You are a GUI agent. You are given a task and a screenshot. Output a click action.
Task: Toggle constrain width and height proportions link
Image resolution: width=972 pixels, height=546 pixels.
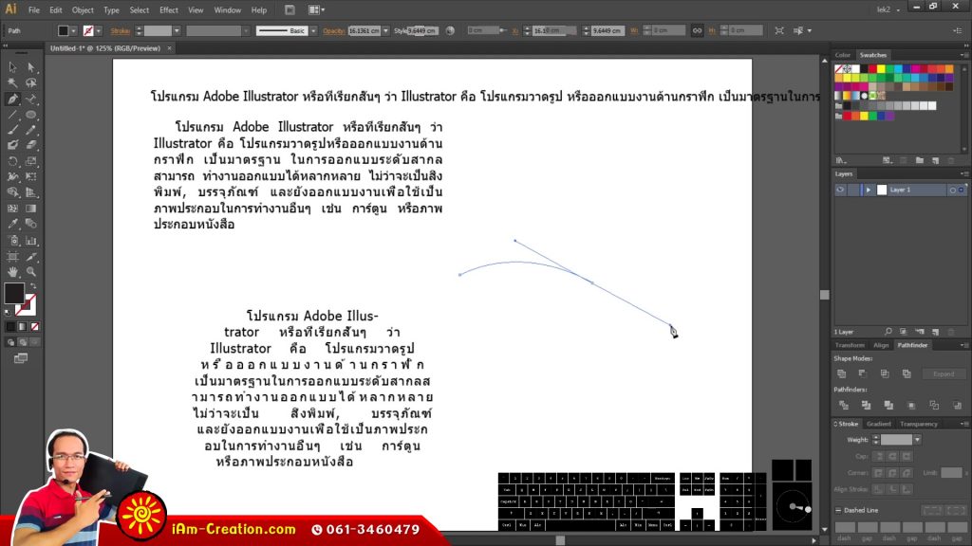(x=698, y=30)
